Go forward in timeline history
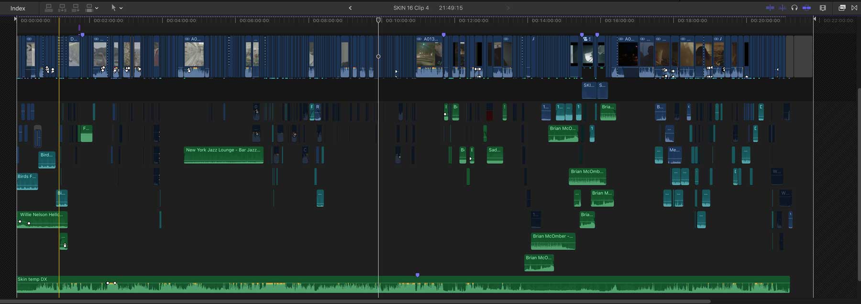This screenshot has width=861, height=304. pos(508,8)
